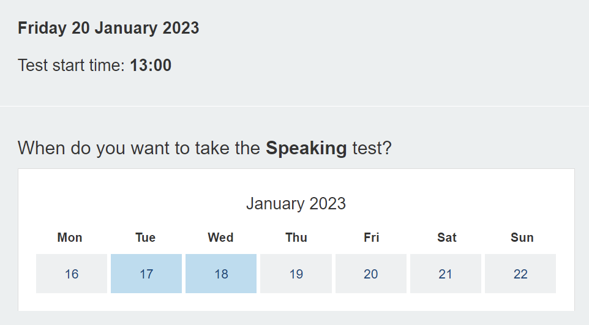
Task: Click the Mon column header
Action: pyautogui.click(x=70, y=237)
